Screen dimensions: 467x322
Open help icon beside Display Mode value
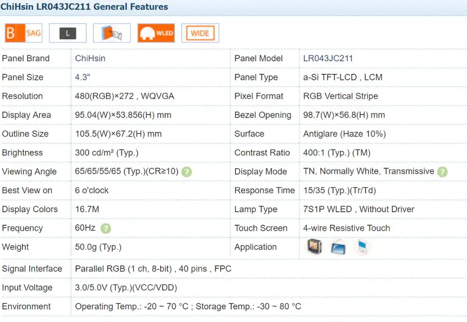442,172
